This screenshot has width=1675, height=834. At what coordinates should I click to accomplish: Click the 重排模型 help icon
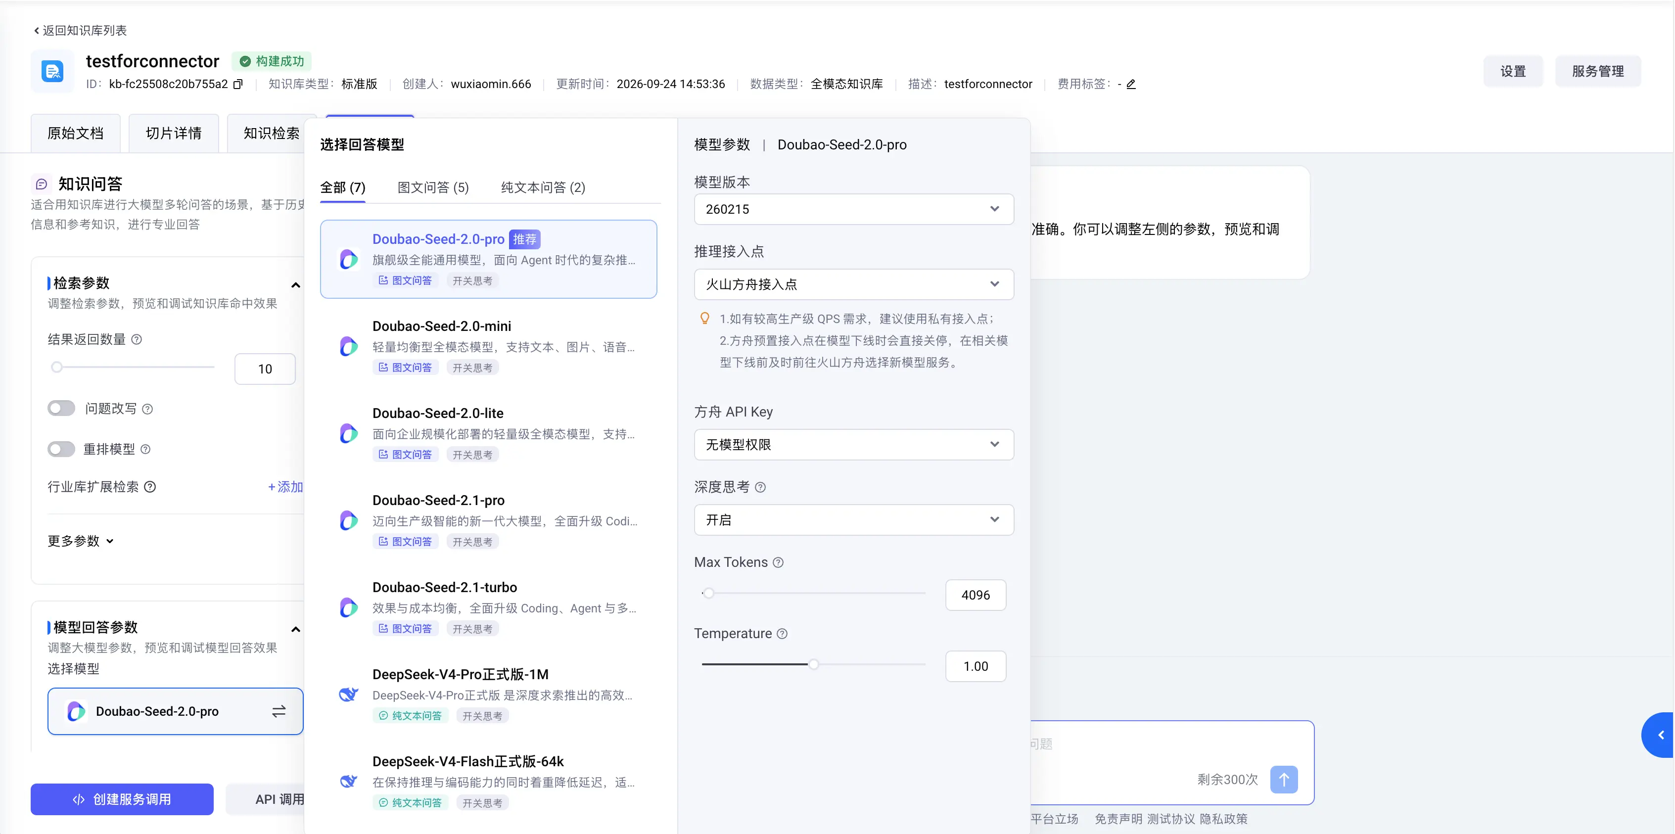(x=145, y=449)
